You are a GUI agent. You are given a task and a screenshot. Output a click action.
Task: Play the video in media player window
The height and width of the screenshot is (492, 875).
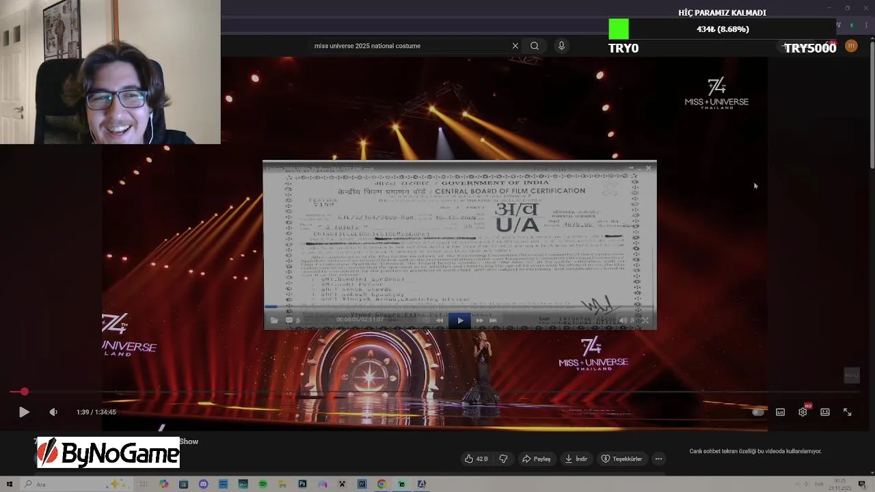point(459,320)
